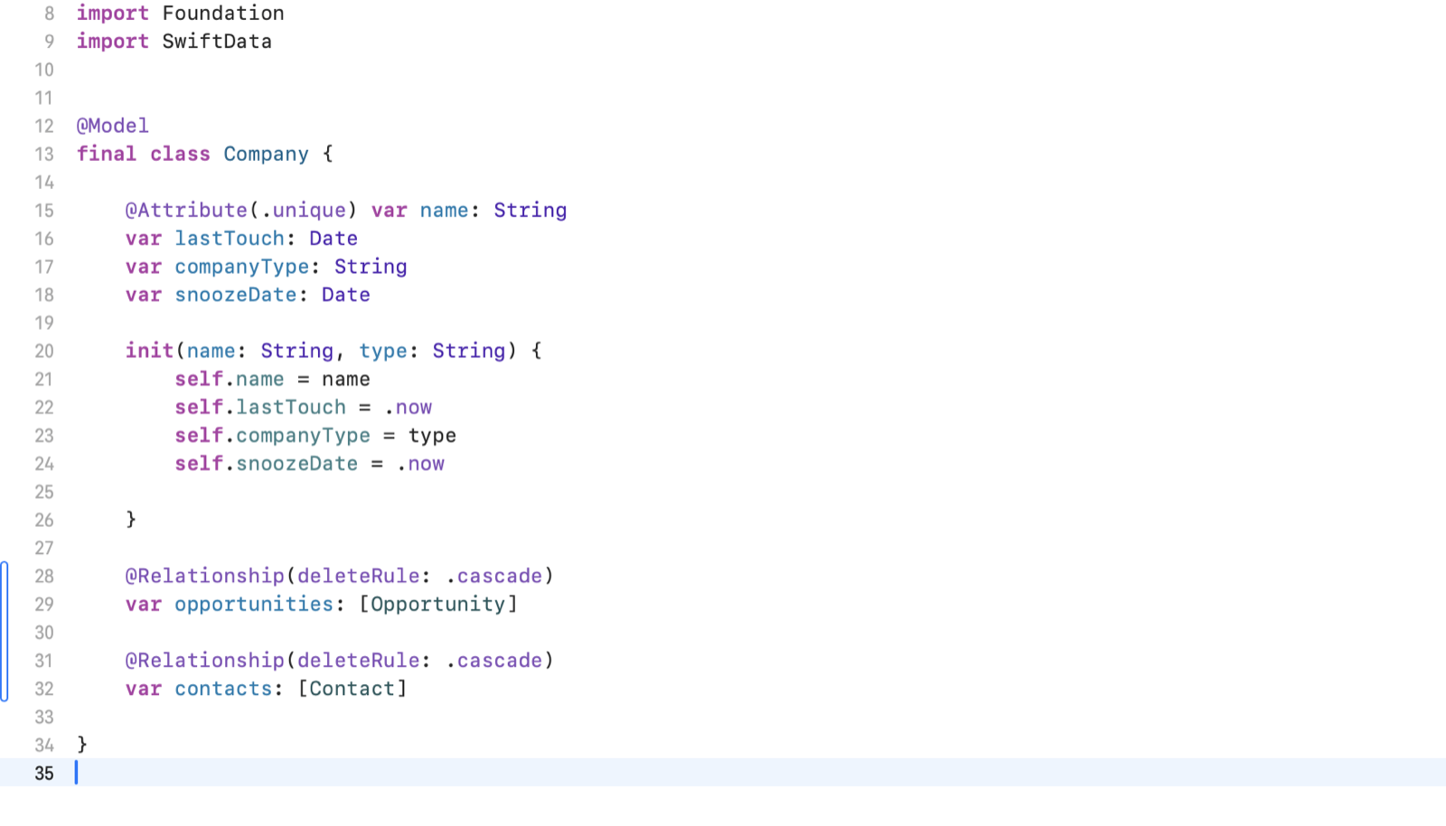Viewport: 1446px width, 826px height.
Task: Click the closing brace on line 34
Action: pos(82,745)
